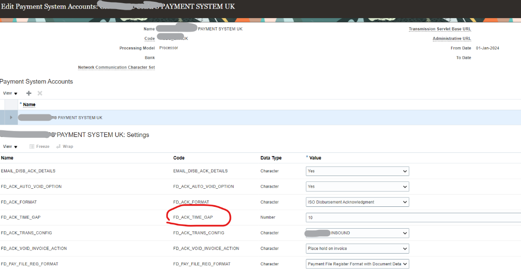Click the Code field link
Screen dimensions: 521x269
[x=149, y=38]
